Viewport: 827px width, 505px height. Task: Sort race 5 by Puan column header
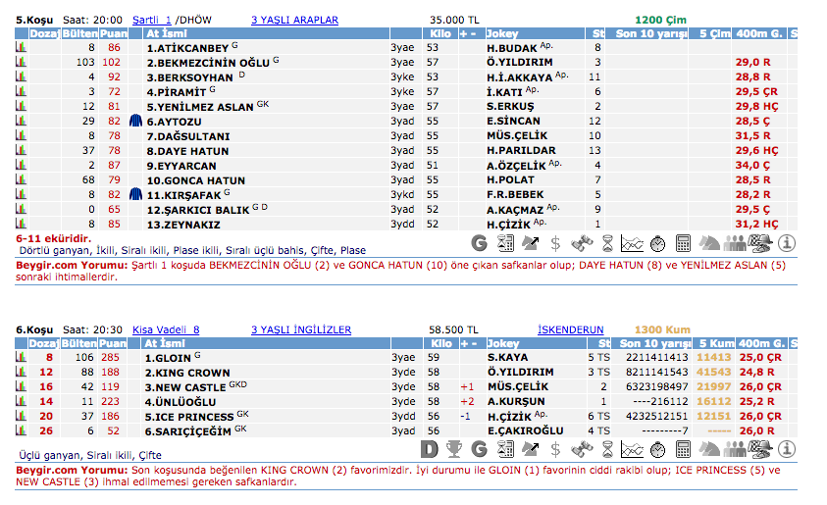point(114,33)
